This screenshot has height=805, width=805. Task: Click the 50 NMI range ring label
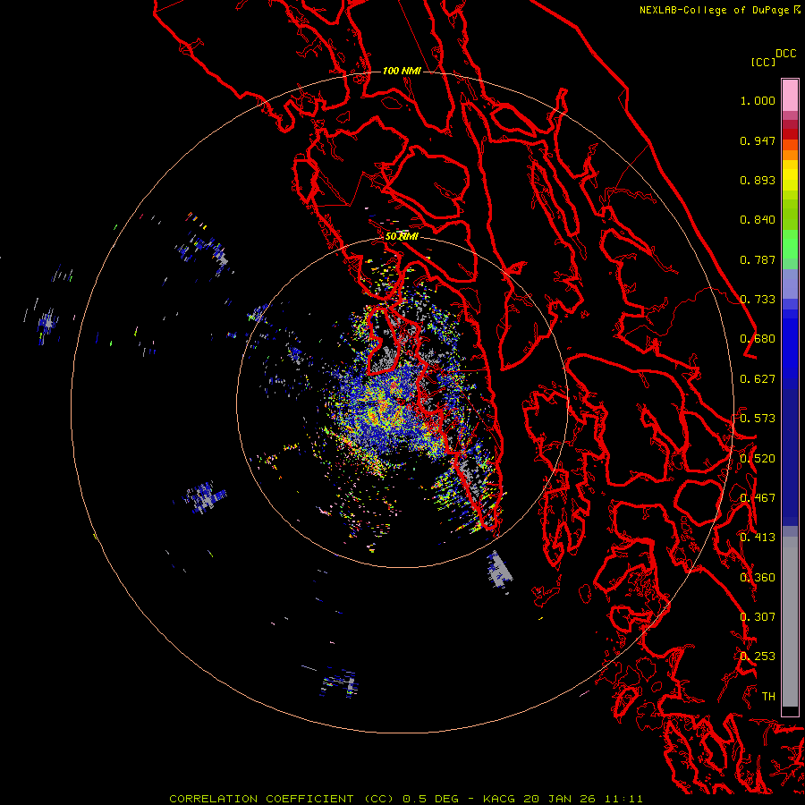click(402, 236)
